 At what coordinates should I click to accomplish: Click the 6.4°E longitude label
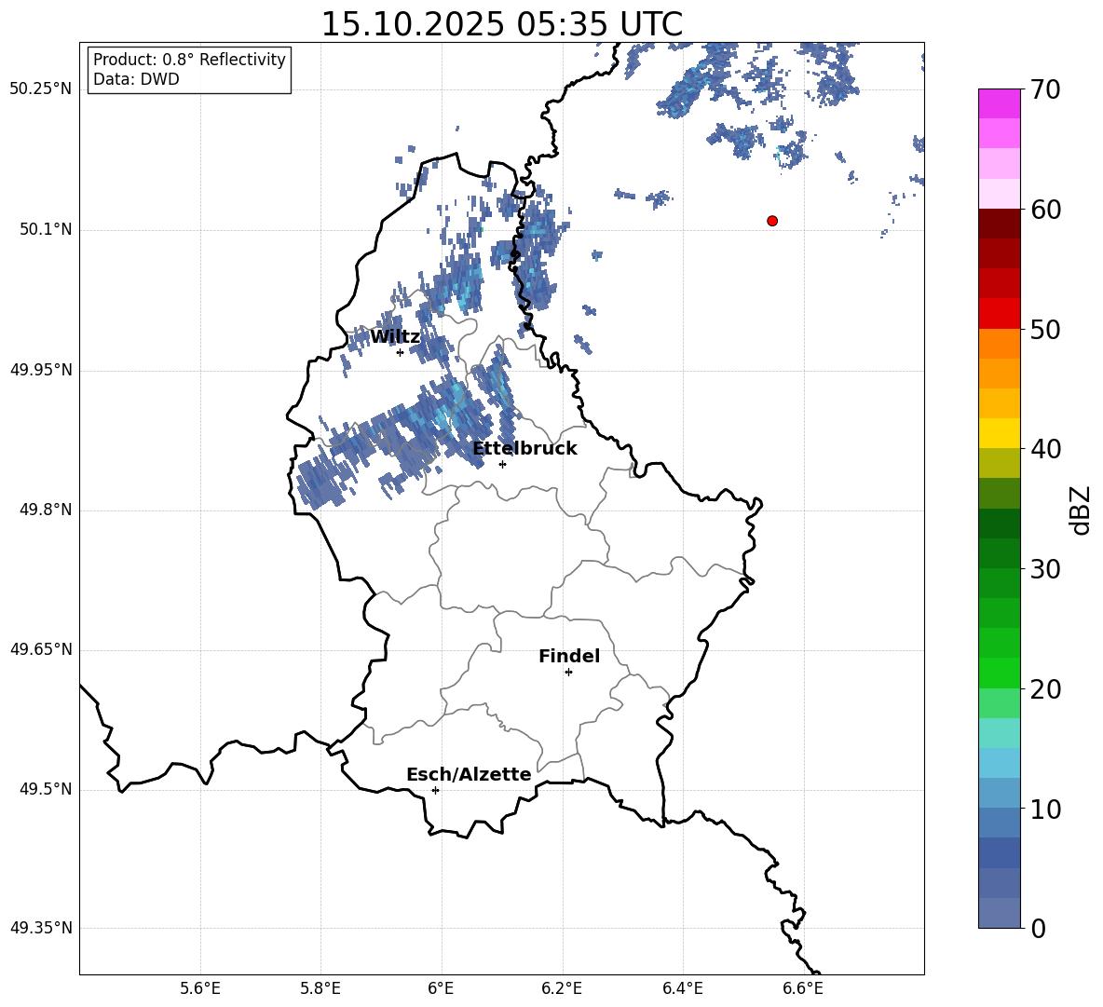click(x=682, y=988)
